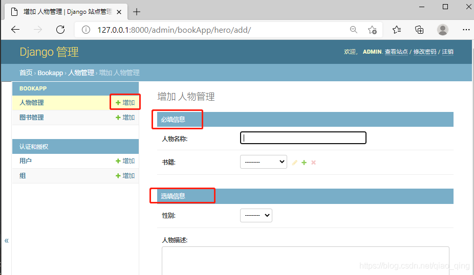Viewport: 474px width, 275px height.
Task: Open the zoom magnifier in address bar
Action: tap(354, 30)
